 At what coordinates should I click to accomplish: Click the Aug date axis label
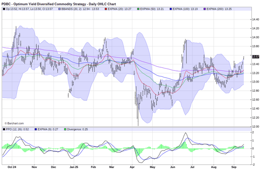point(214,167)
